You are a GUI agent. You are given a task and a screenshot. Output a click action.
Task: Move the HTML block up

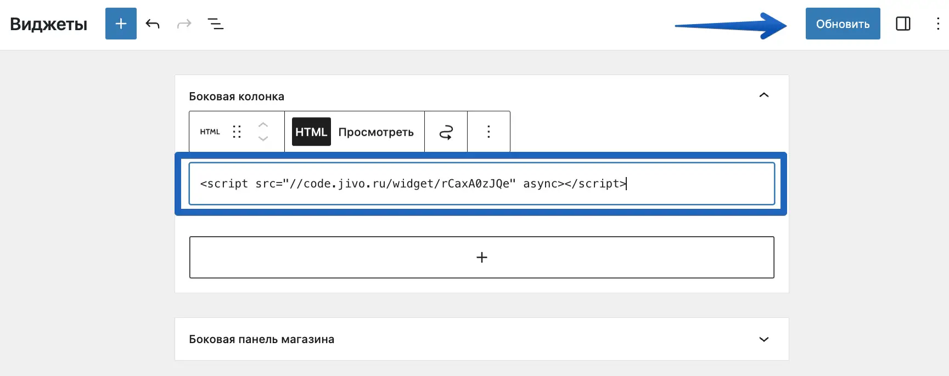(x=263, y=124)
